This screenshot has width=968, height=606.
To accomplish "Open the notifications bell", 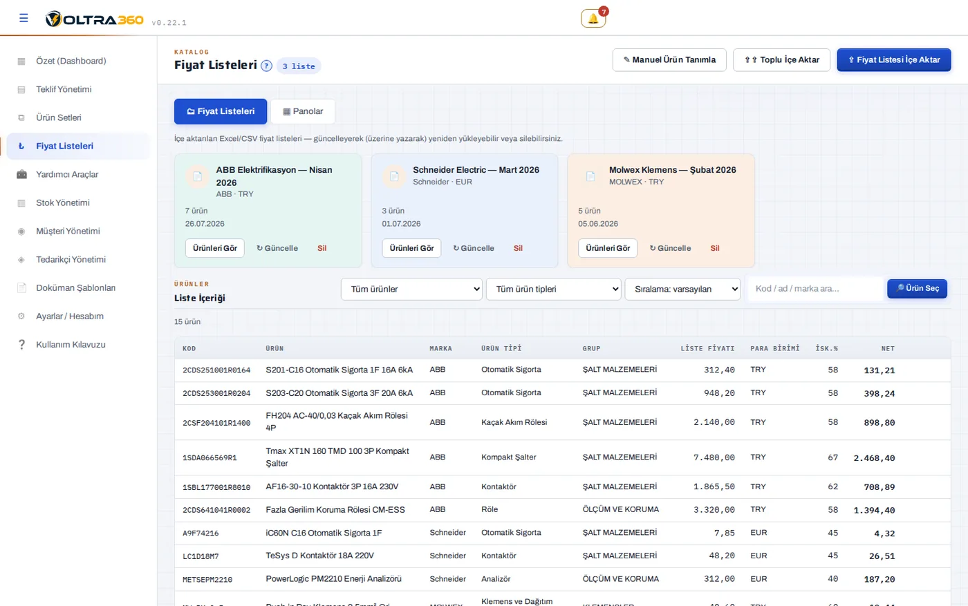I will 593,19.
